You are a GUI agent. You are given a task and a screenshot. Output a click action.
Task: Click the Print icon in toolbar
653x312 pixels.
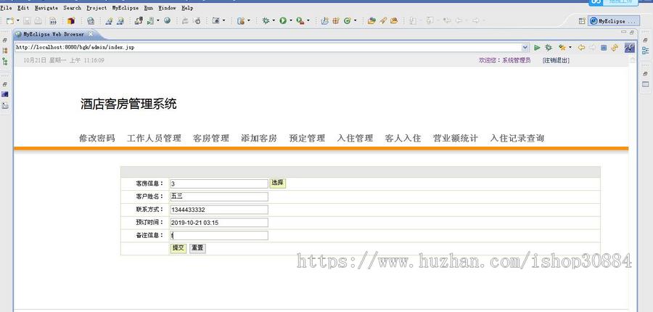pos(38,21)
